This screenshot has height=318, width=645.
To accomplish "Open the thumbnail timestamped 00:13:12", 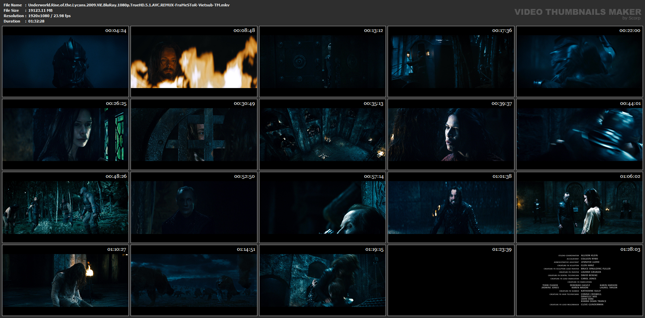I will pyautogui.click(x=322, y=62).
